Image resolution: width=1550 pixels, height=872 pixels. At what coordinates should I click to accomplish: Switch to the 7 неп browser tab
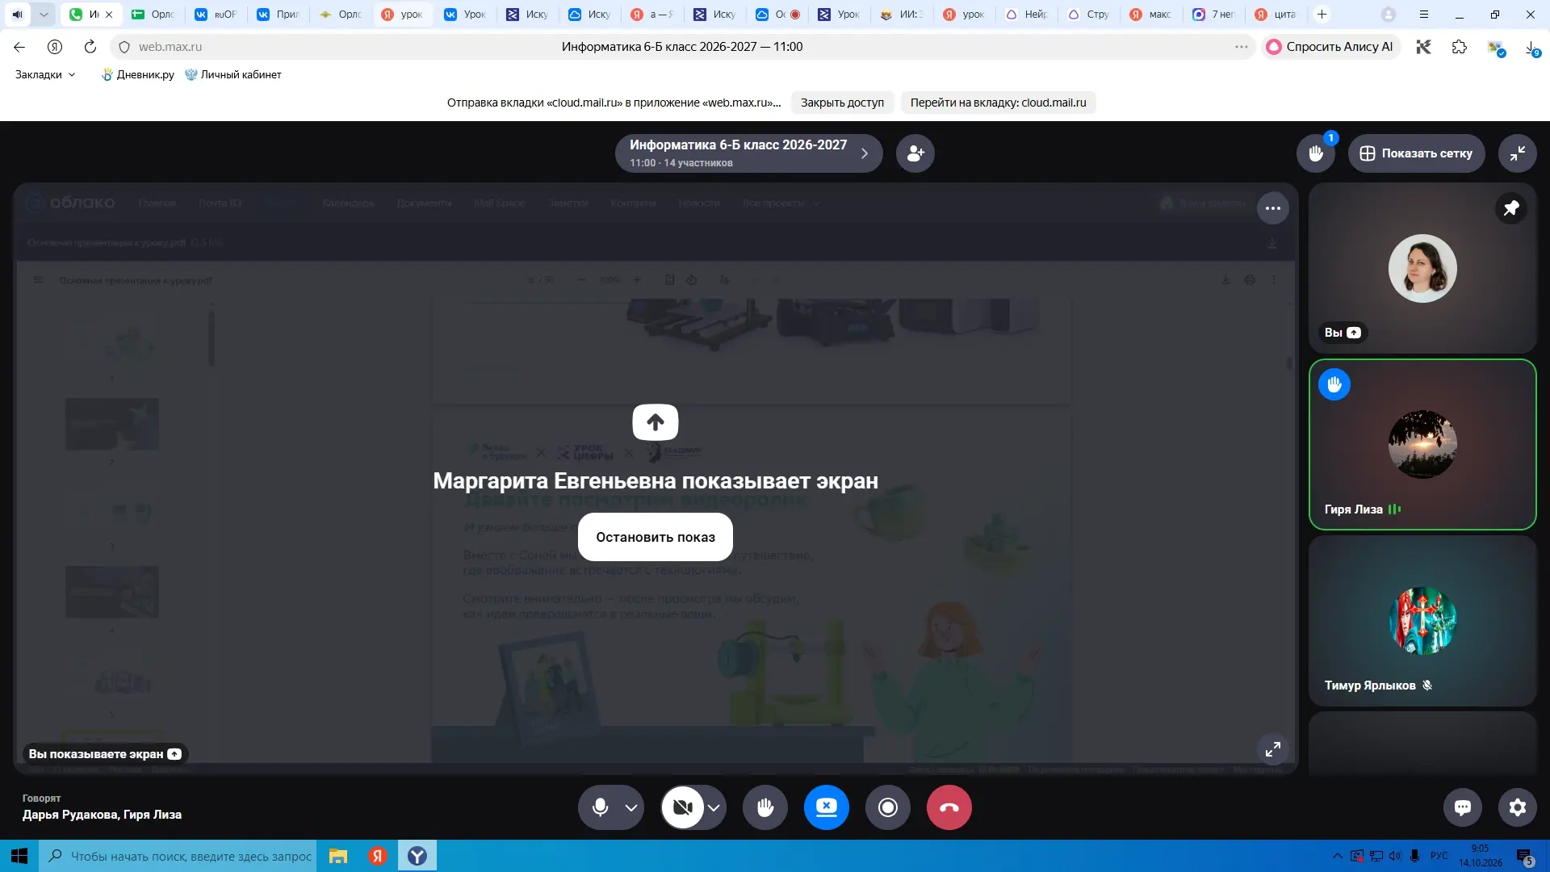1215,14
